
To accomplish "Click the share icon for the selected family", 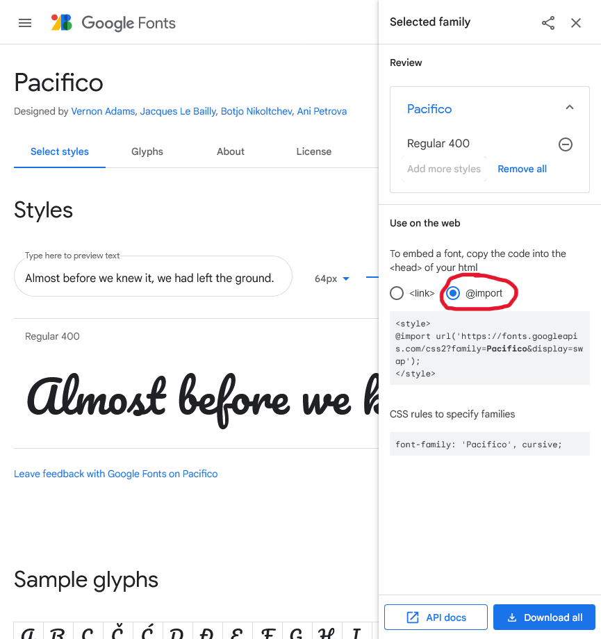I will 548,22.
